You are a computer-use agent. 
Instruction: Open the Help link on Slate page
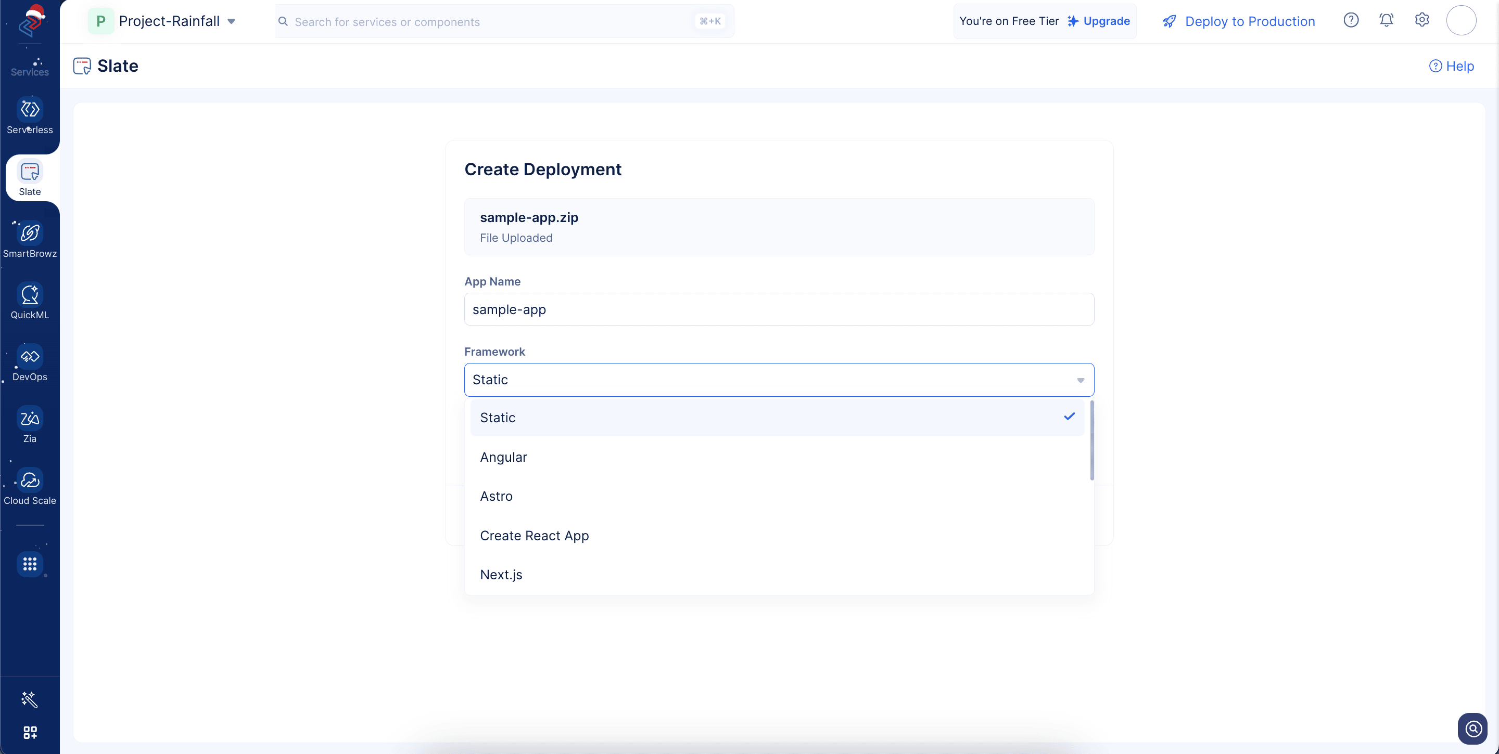1451,66
